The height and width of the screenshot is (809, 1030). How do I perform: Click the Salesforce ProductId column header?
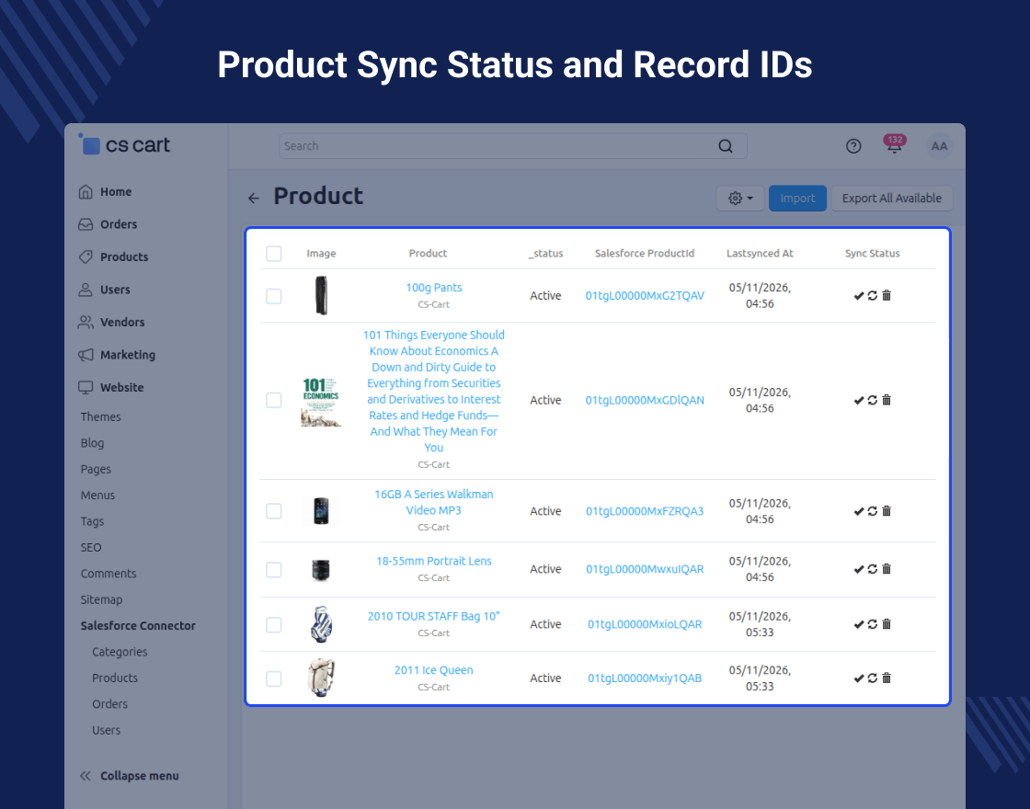(645, 254)
